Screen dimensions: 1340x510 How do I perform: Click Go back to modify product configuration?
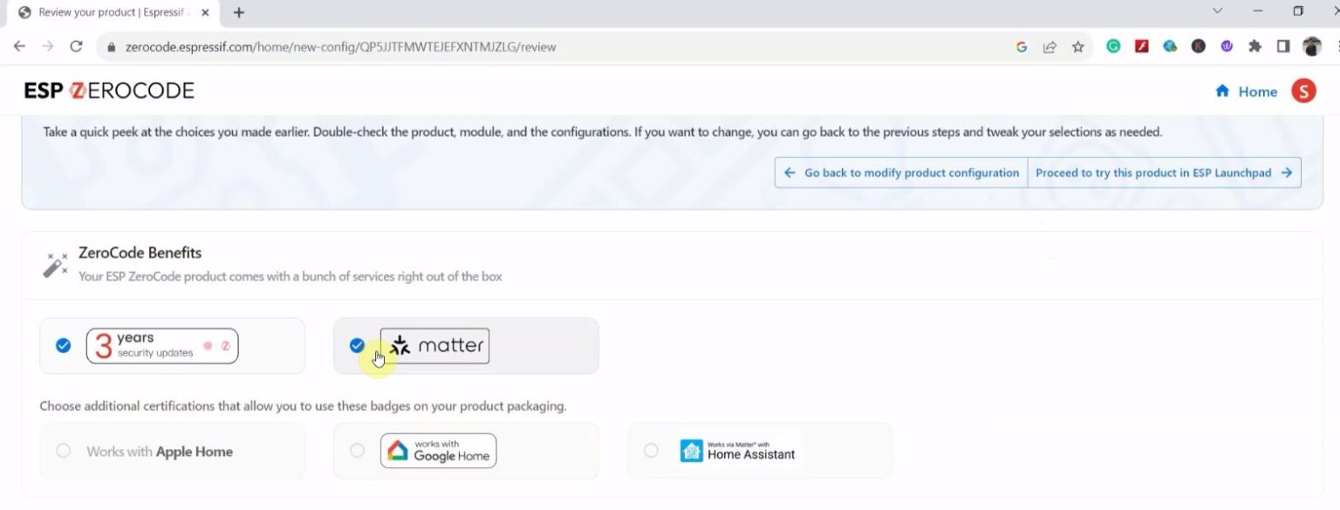[x=899, y=172]
